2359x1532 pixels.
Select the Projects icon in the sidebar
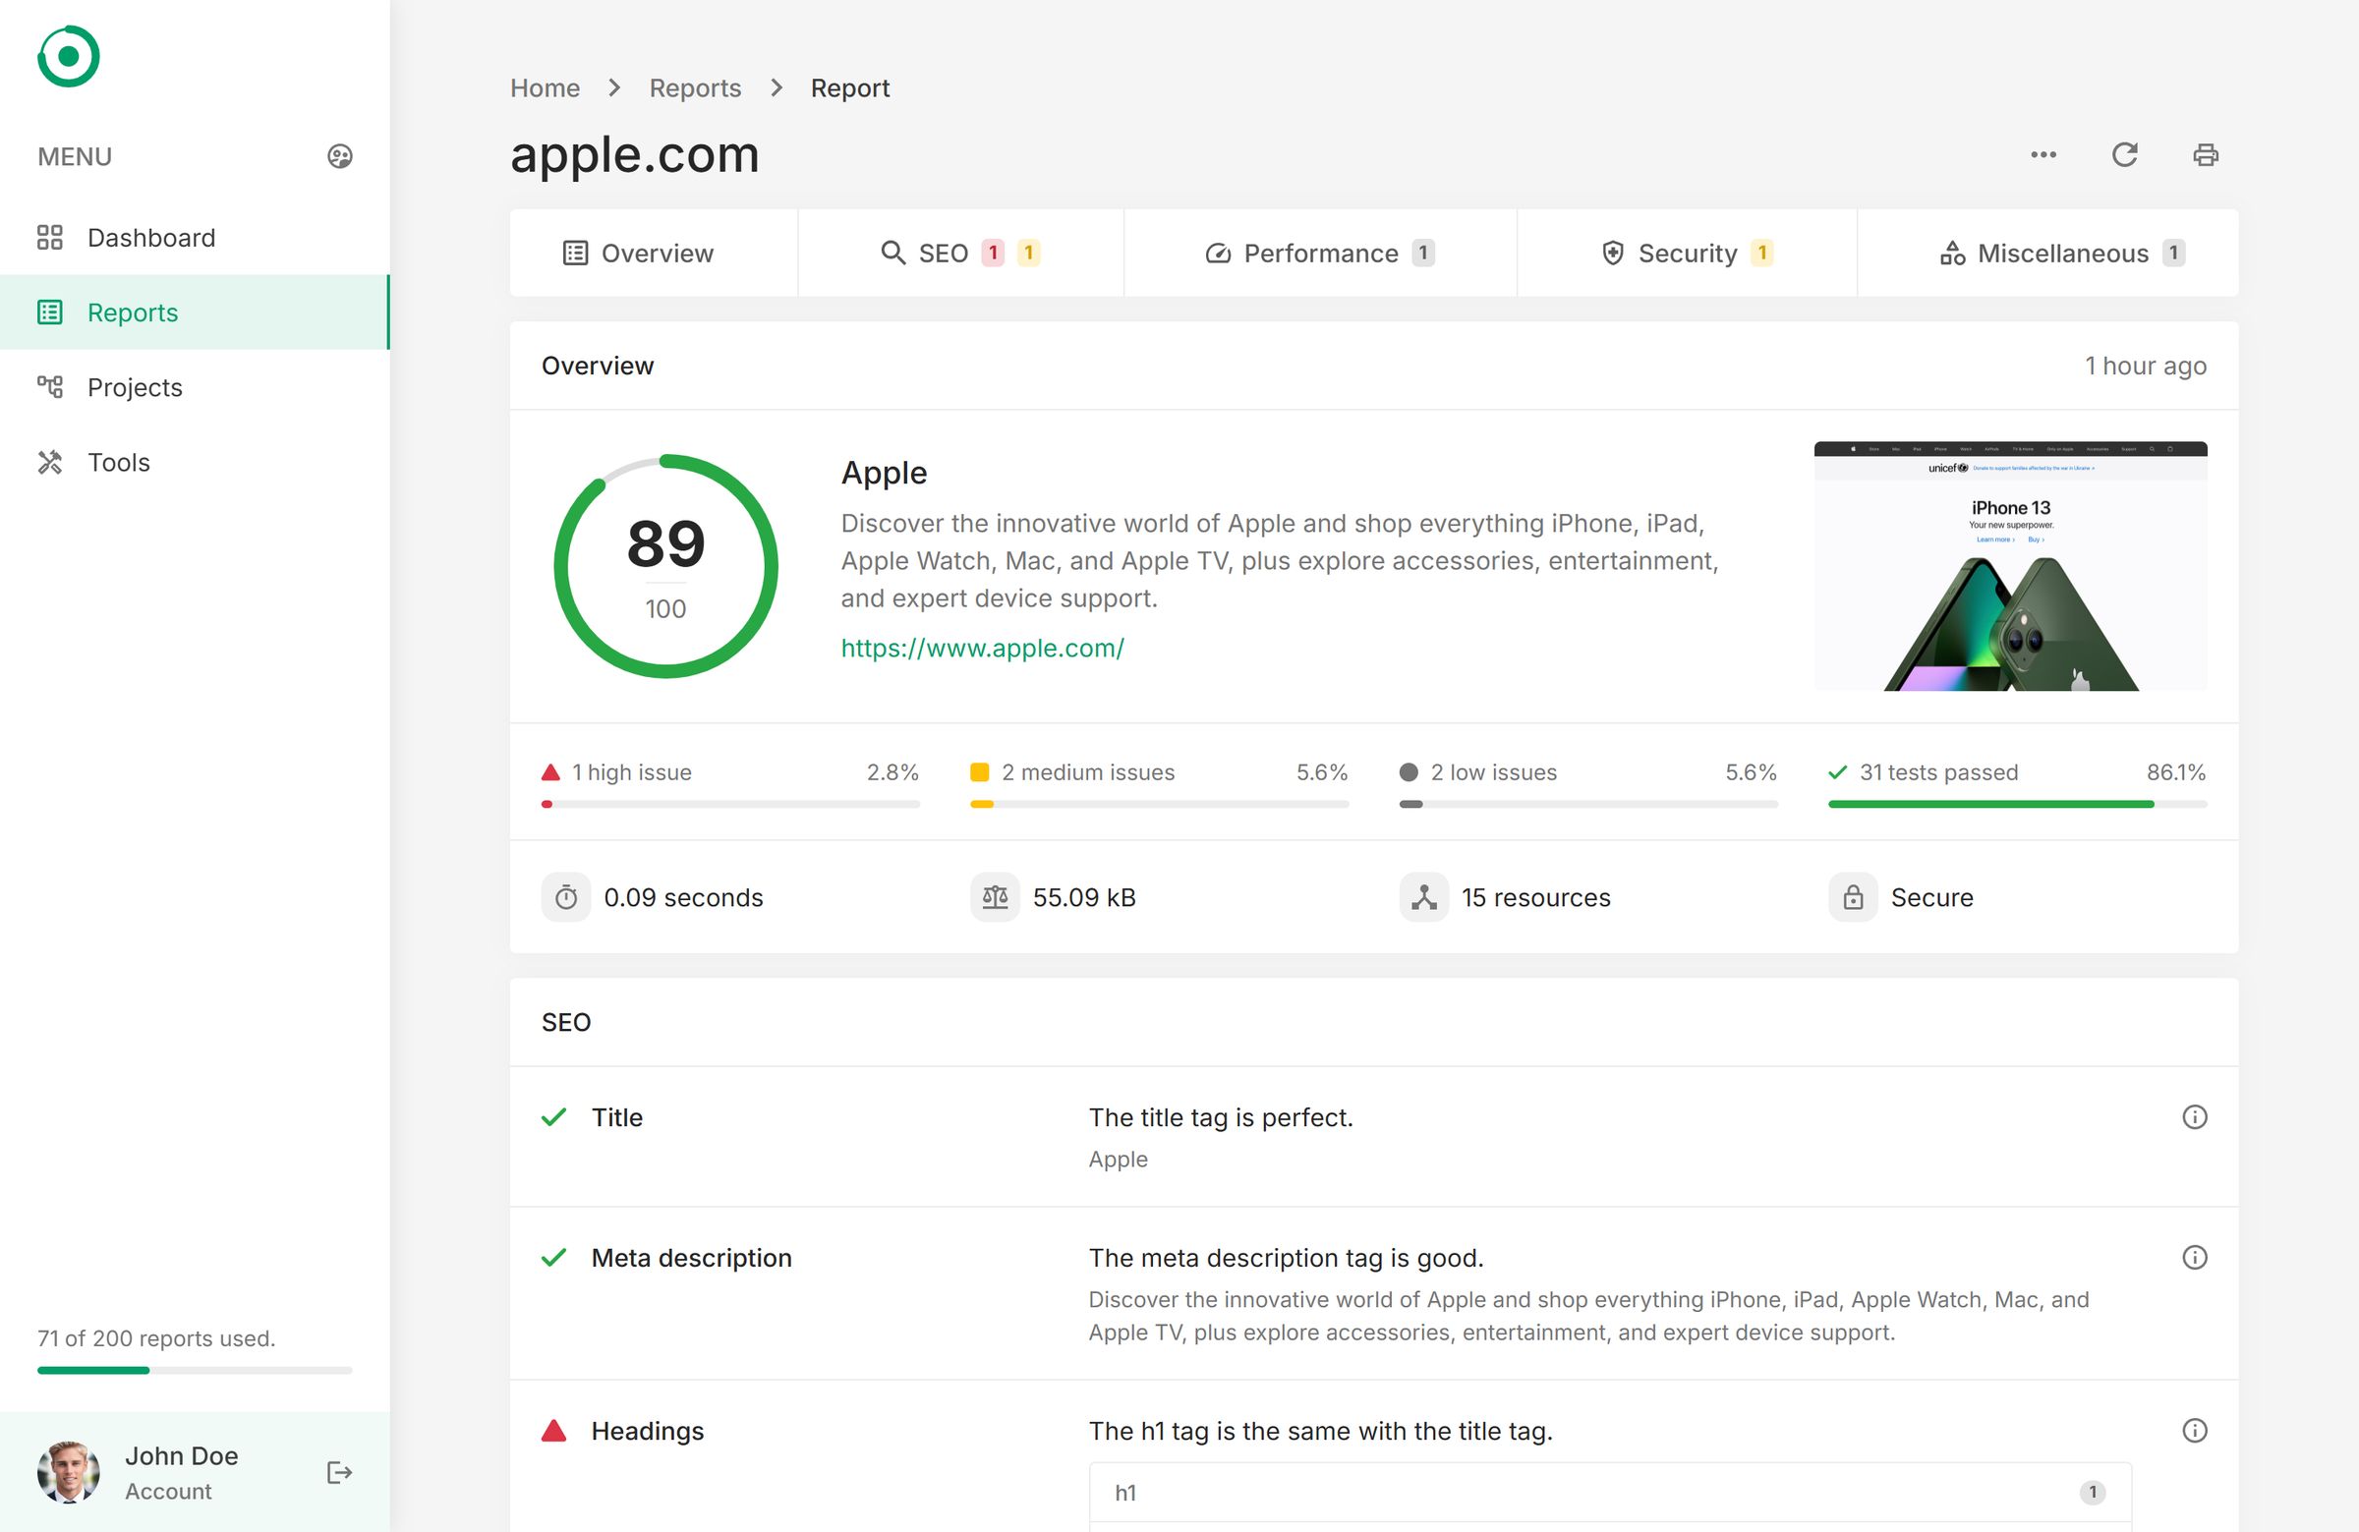click(x=50, y=387)
